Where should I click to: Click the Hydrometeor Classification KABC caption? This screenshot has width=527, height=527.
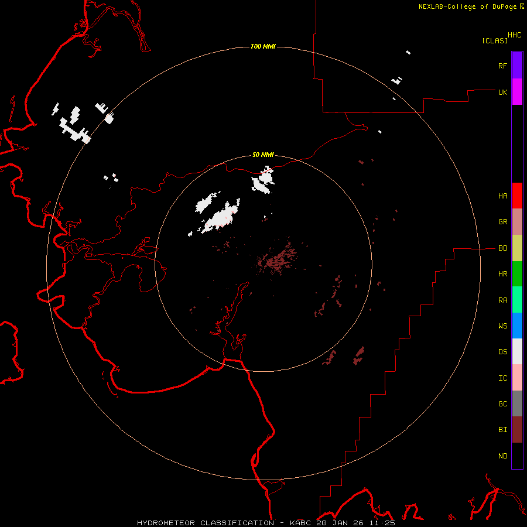(x=266, y=523)
